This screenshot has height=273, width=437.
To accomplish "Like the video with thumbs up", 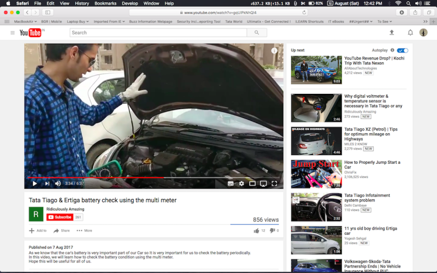I will point(256,230).
